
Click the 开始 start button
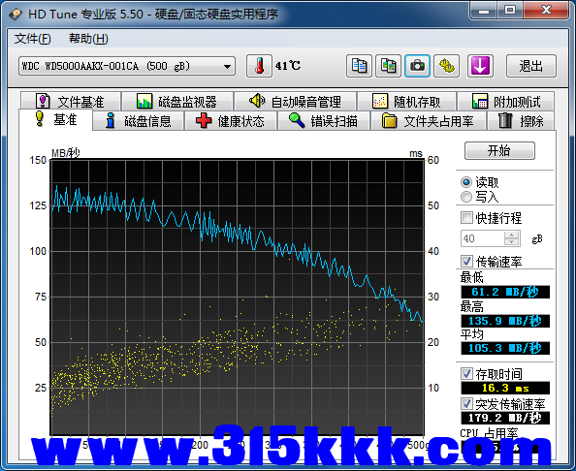coord(499,150)
